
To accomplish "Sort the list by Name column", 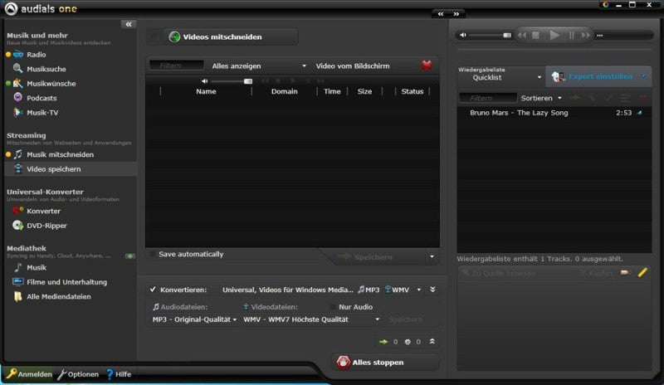I will [206, 91].
